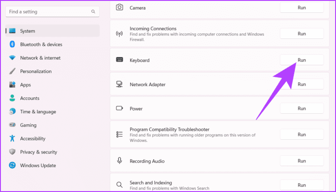Image resolution: width=336 pixels, height=192 pixels.
Task: Click the Network Adapter label
Action: tap(147, 84)
